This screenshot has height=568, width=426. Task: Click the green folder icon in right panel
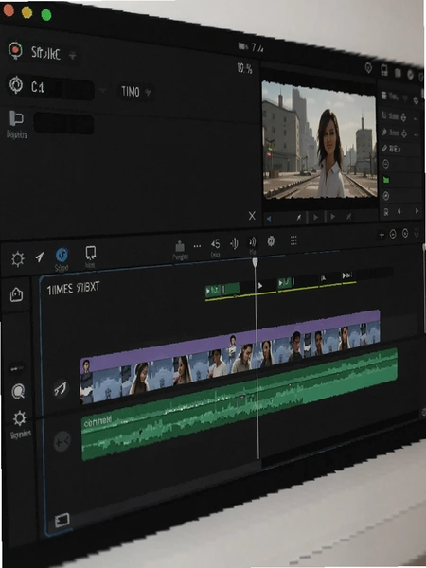pyautogui.click(x=386, y=180)
